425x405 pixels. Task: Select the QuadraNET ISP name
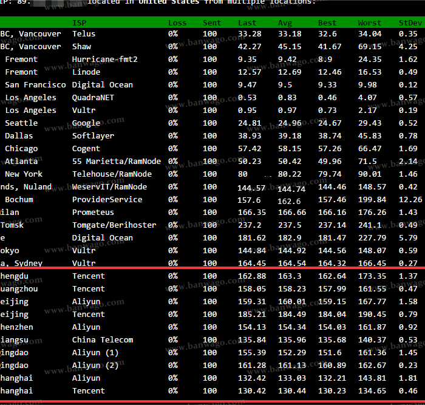(93, 98)
